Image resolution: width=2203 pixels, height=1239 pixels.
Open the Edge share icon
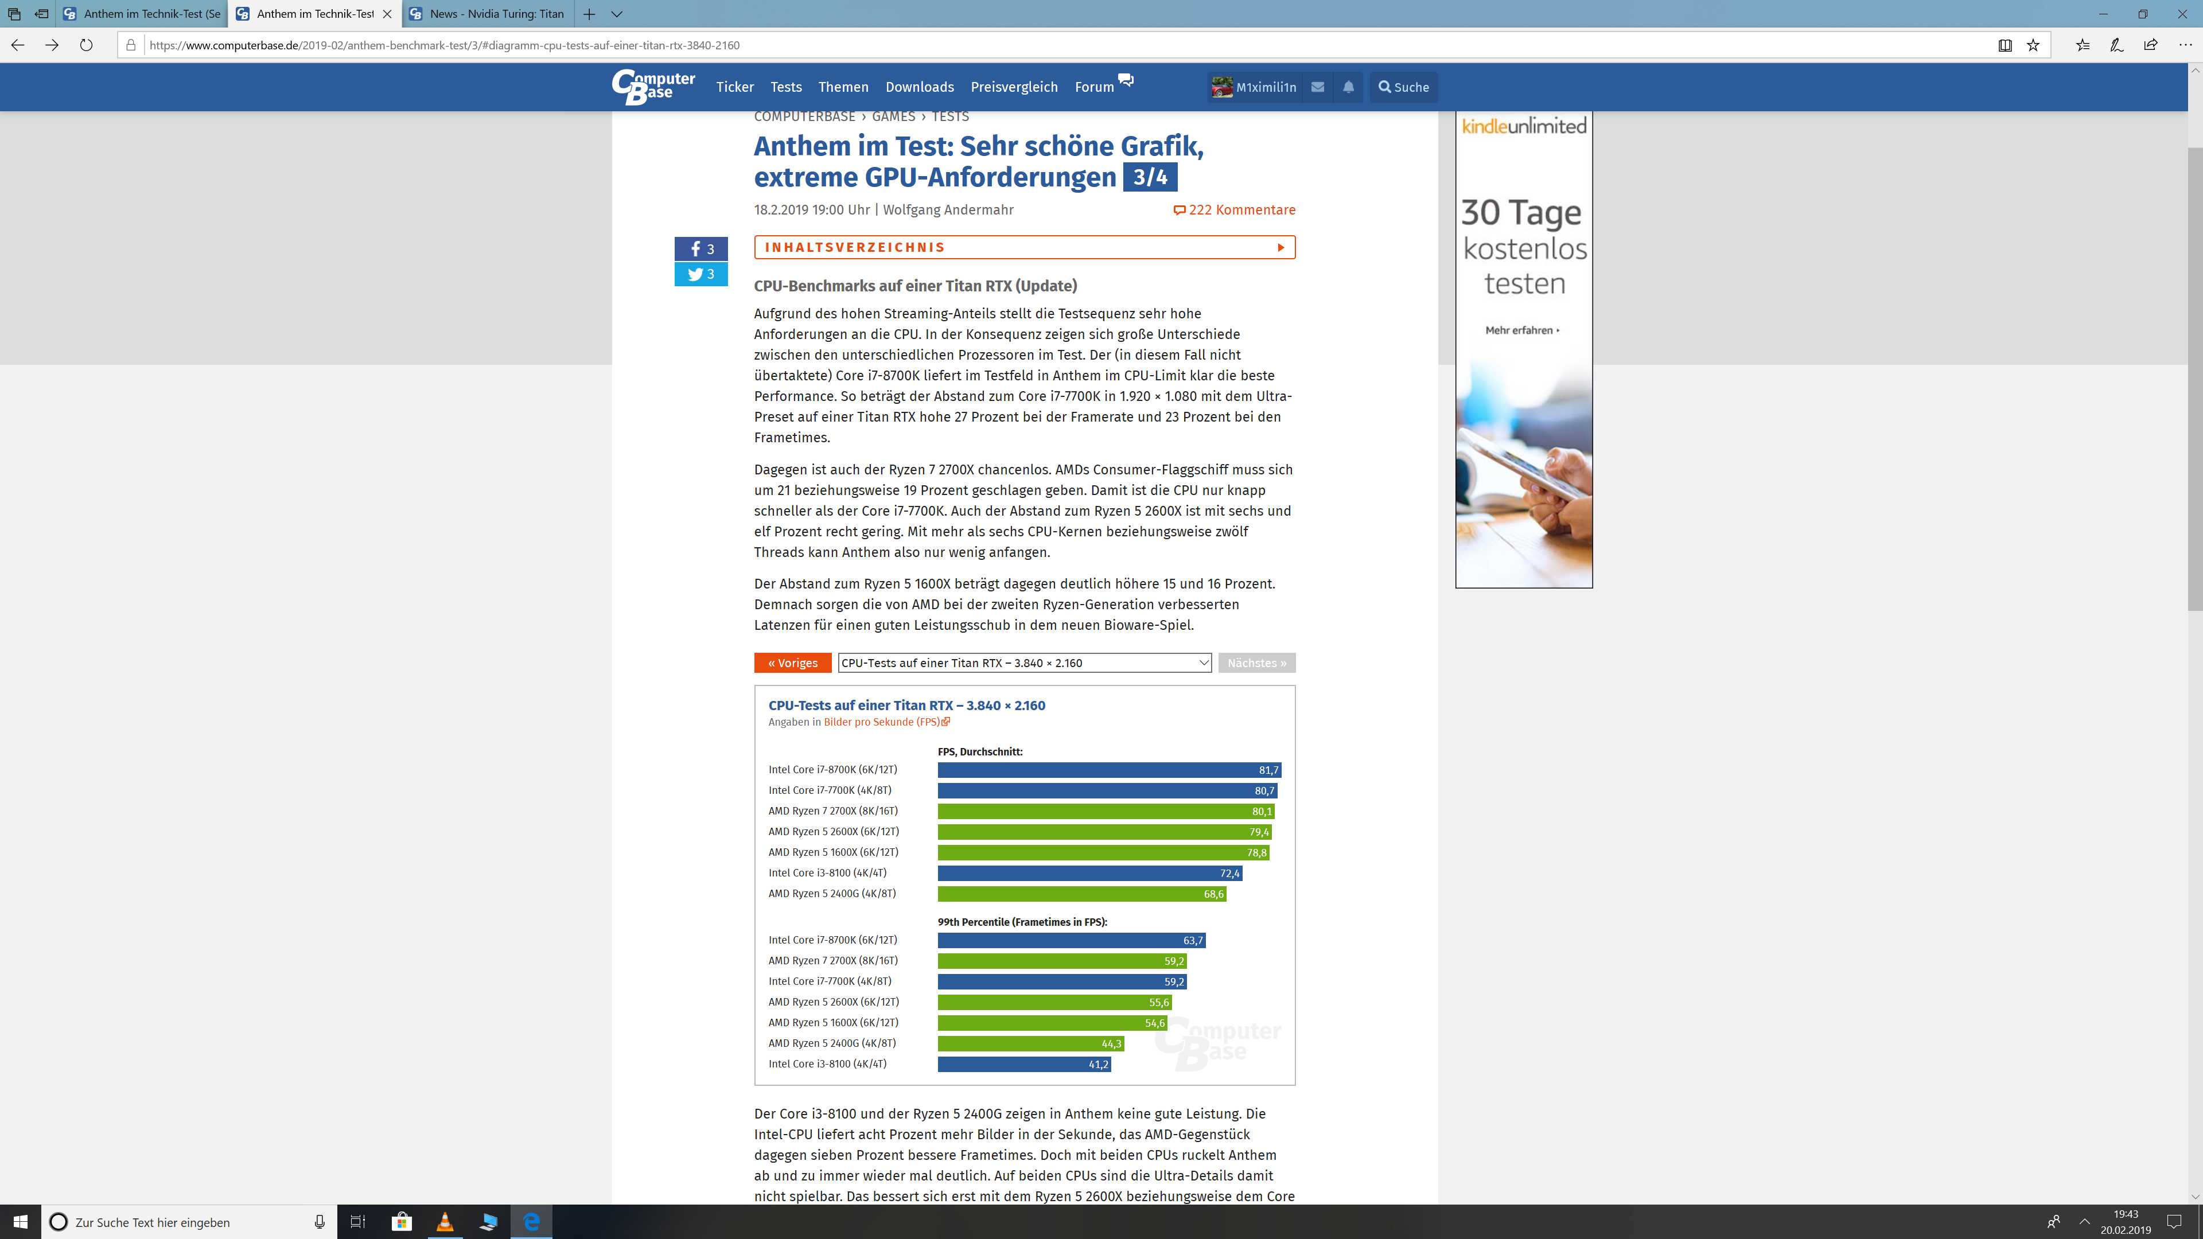point(2150,45)
